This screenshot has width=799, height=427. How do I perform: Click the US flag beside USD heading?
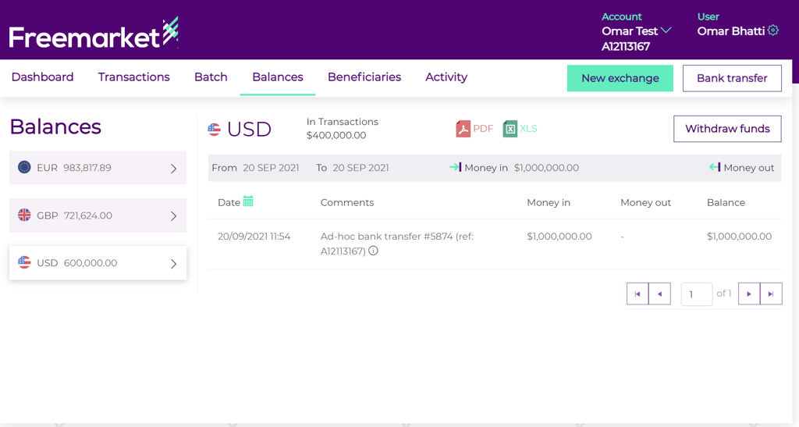pos(214,130)
